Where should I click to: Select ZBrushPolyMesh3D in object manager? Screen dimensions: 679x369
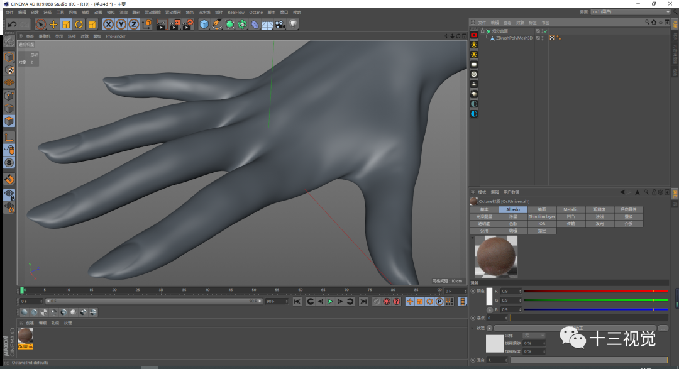[x=514, y=38]
